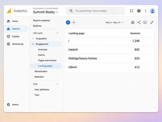Click the search magnifier icon

71,11
